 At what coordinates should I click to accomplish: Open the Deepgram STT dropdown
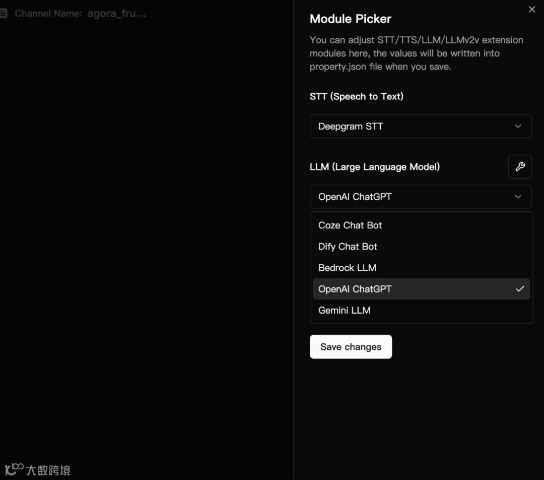(x=421, y=127)
